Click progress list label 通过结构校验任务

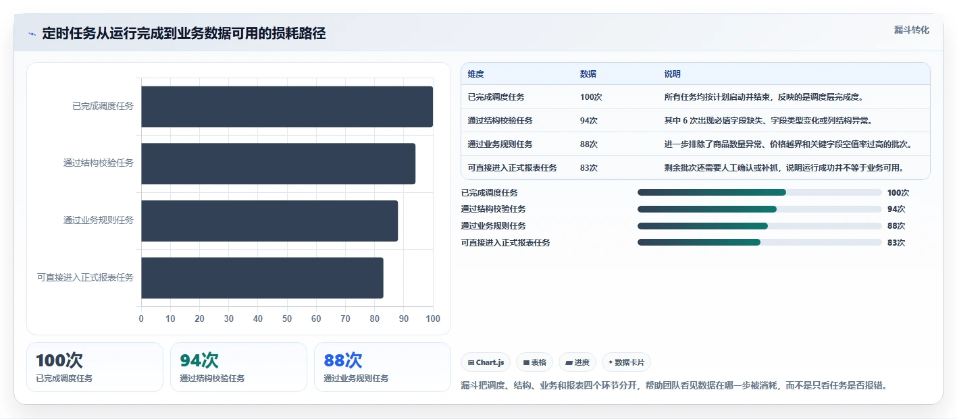click(494, 209)
